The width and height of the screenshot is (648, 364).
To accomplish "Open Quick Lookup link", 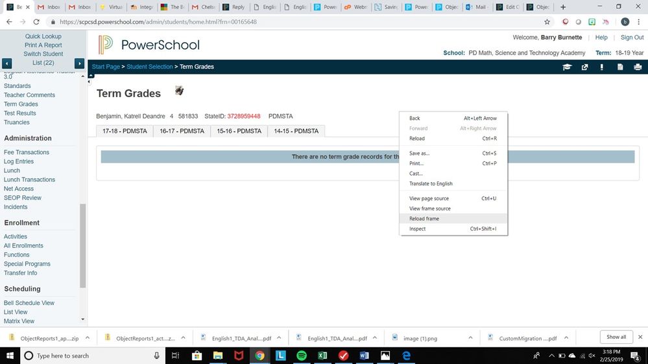I will [x=43, y=36].
